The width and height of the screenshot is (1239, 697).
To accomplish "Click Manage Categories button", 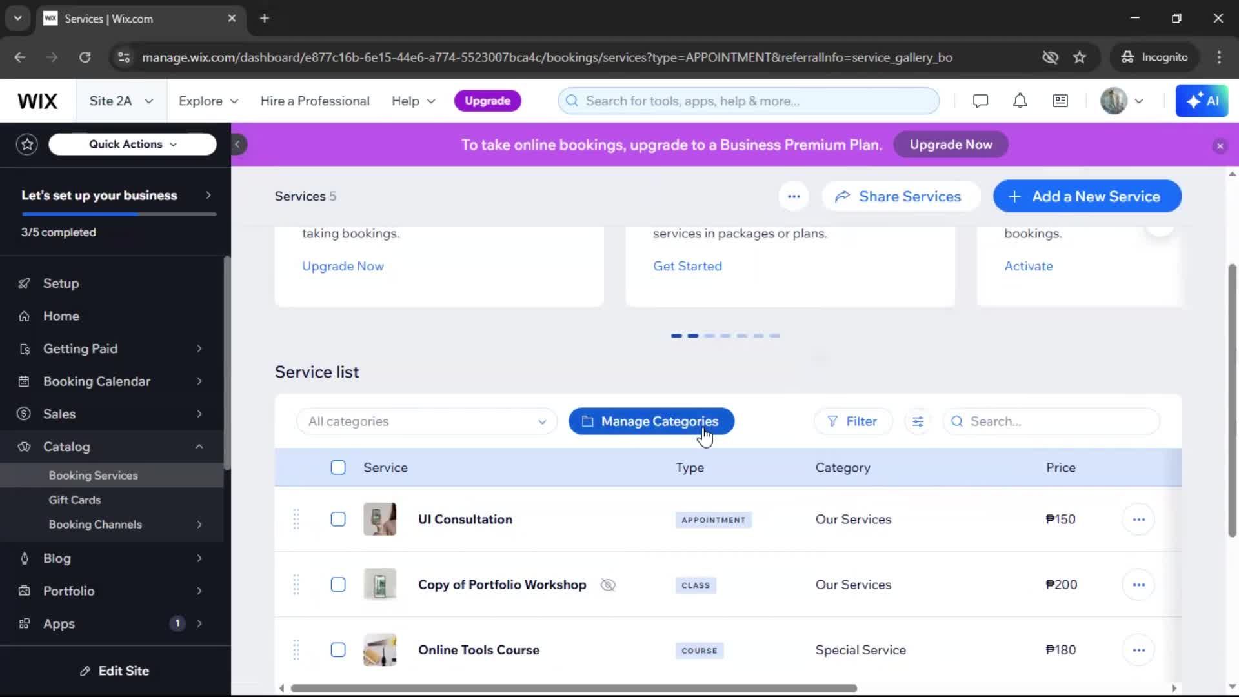I will pos(651,421).
